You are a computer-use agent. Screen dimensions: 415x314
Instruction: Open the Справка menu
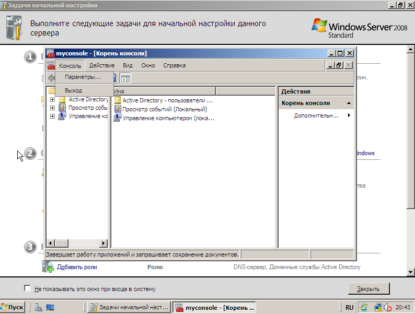[x=174, y=66]
